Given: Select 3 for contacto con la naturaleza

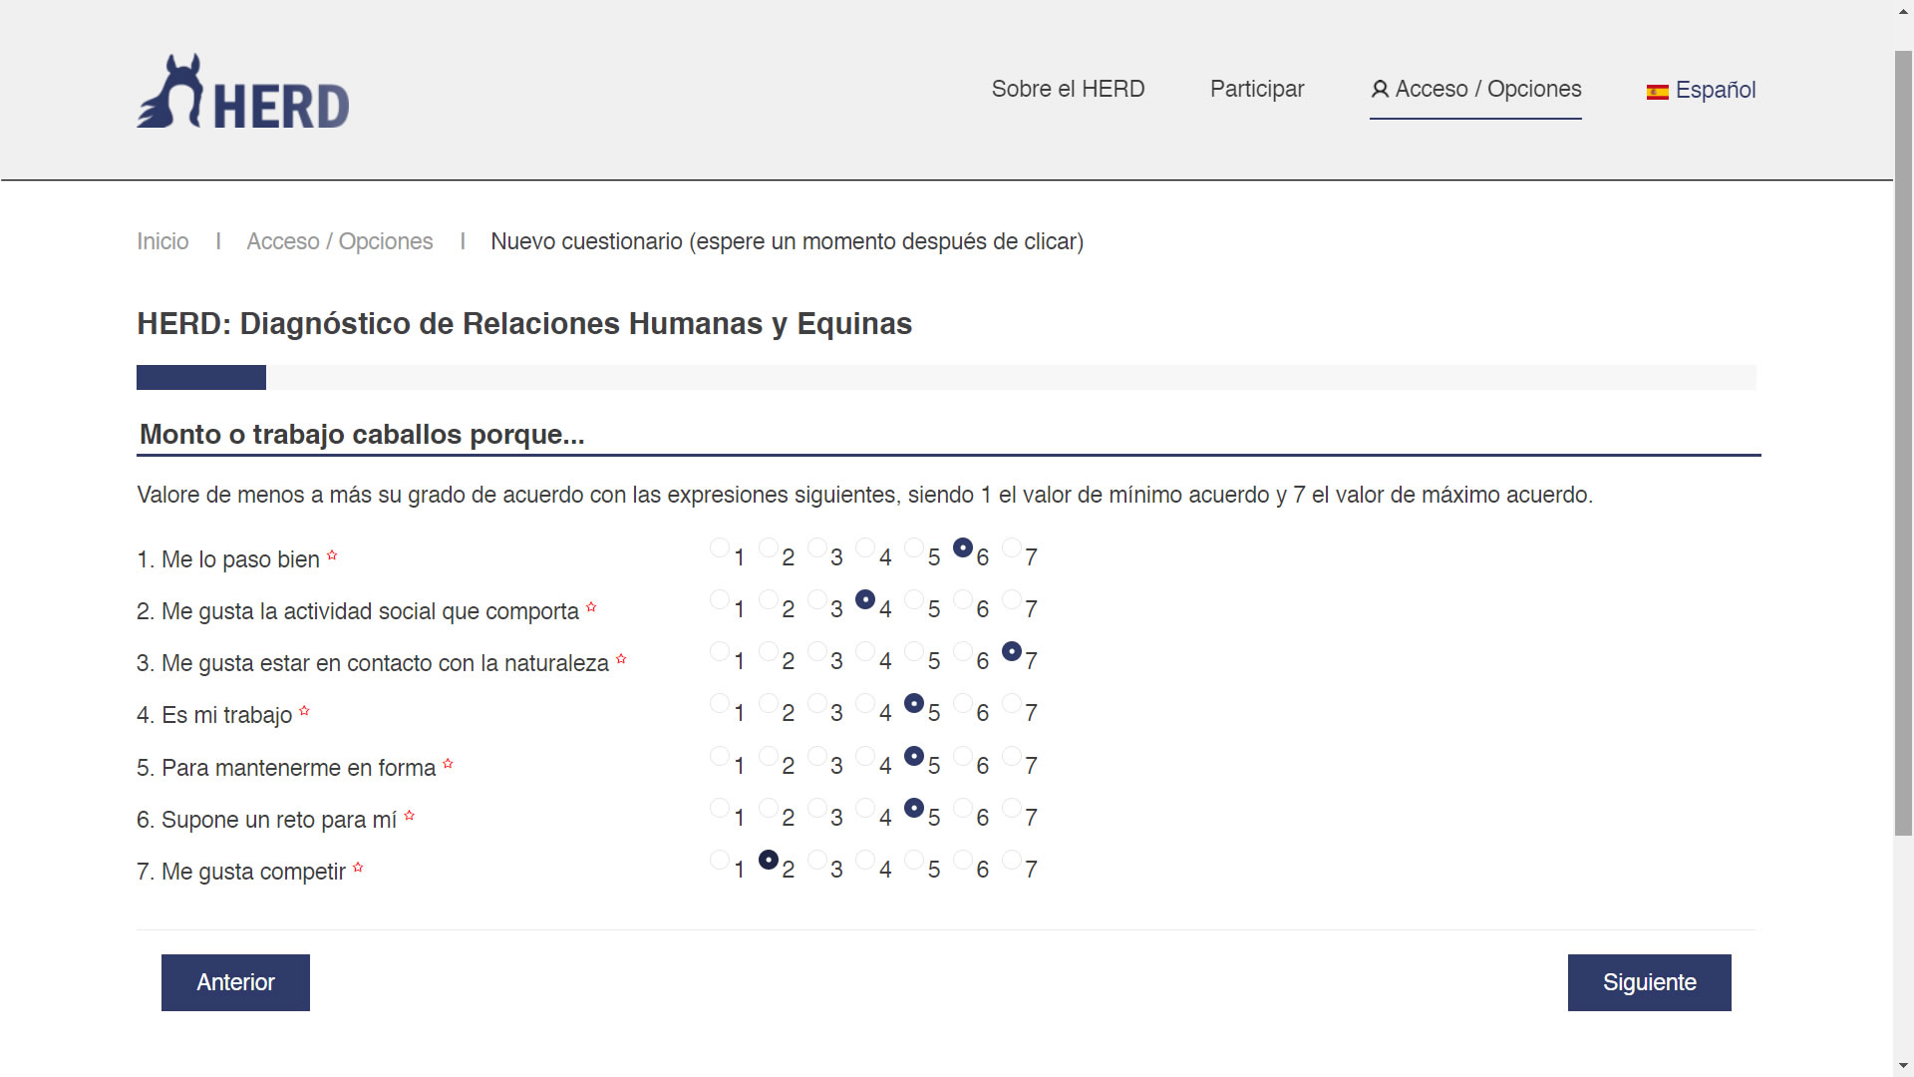Looking at the screenshot, I should [817, 651].
